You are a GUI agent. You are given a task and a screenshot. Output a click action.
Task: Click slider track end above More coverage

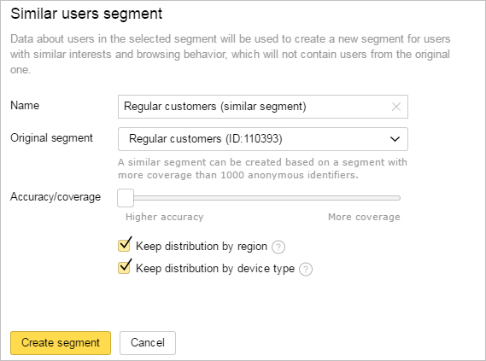click(x=397, y=198)
